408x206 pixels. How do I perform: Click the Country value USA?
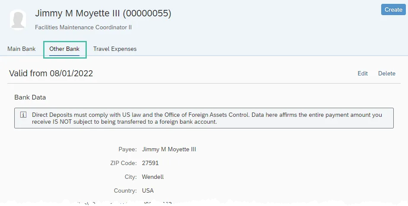coord(148,190)
